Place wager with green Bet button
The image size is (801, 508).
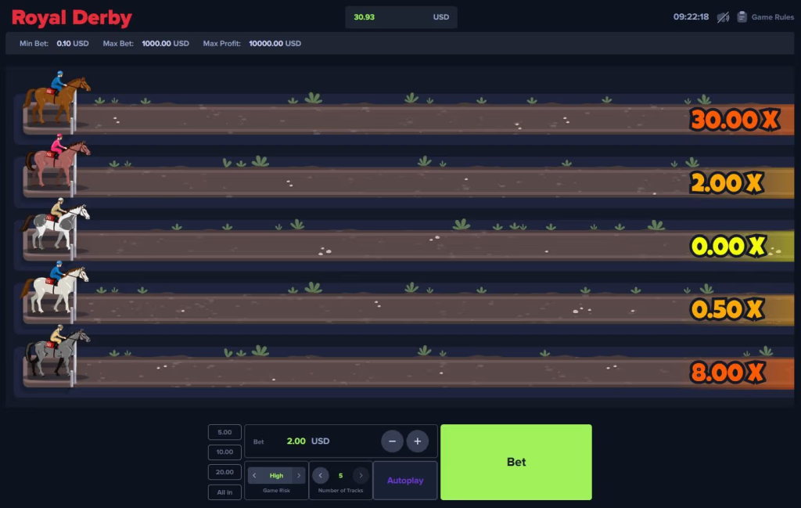516,462
